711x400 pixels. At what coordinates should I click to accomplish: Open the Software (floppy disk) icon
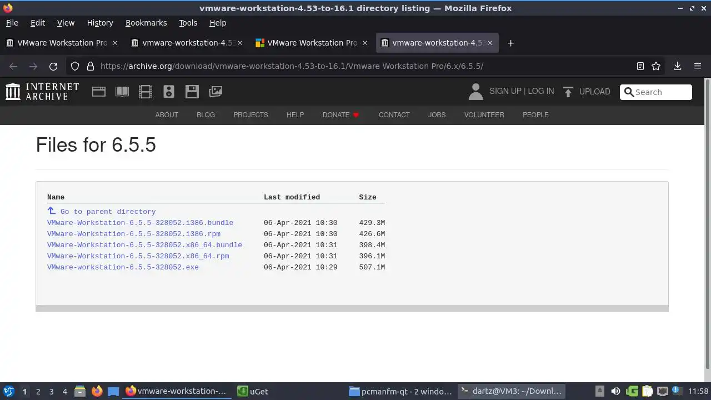tap(192, 92)
